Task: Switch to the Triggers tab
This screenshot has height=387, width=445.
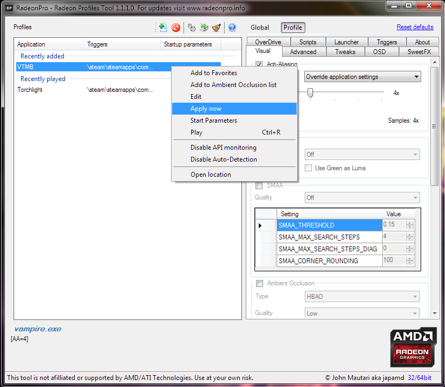Action: (x=387, y=42)
